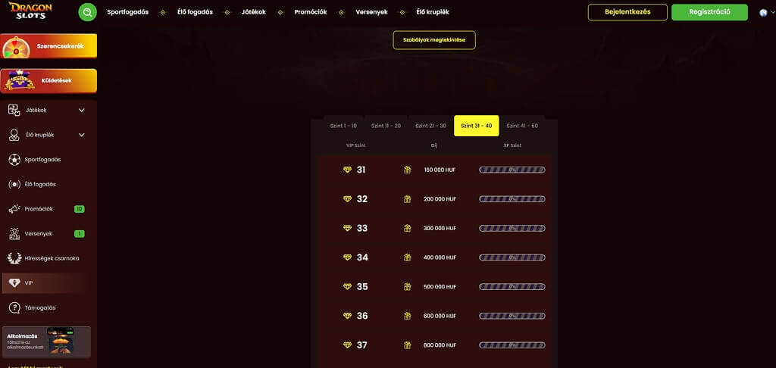The image size is (776, 368).
Task: Select the Szint 31 - 40 tab
Action: [476, 126]
